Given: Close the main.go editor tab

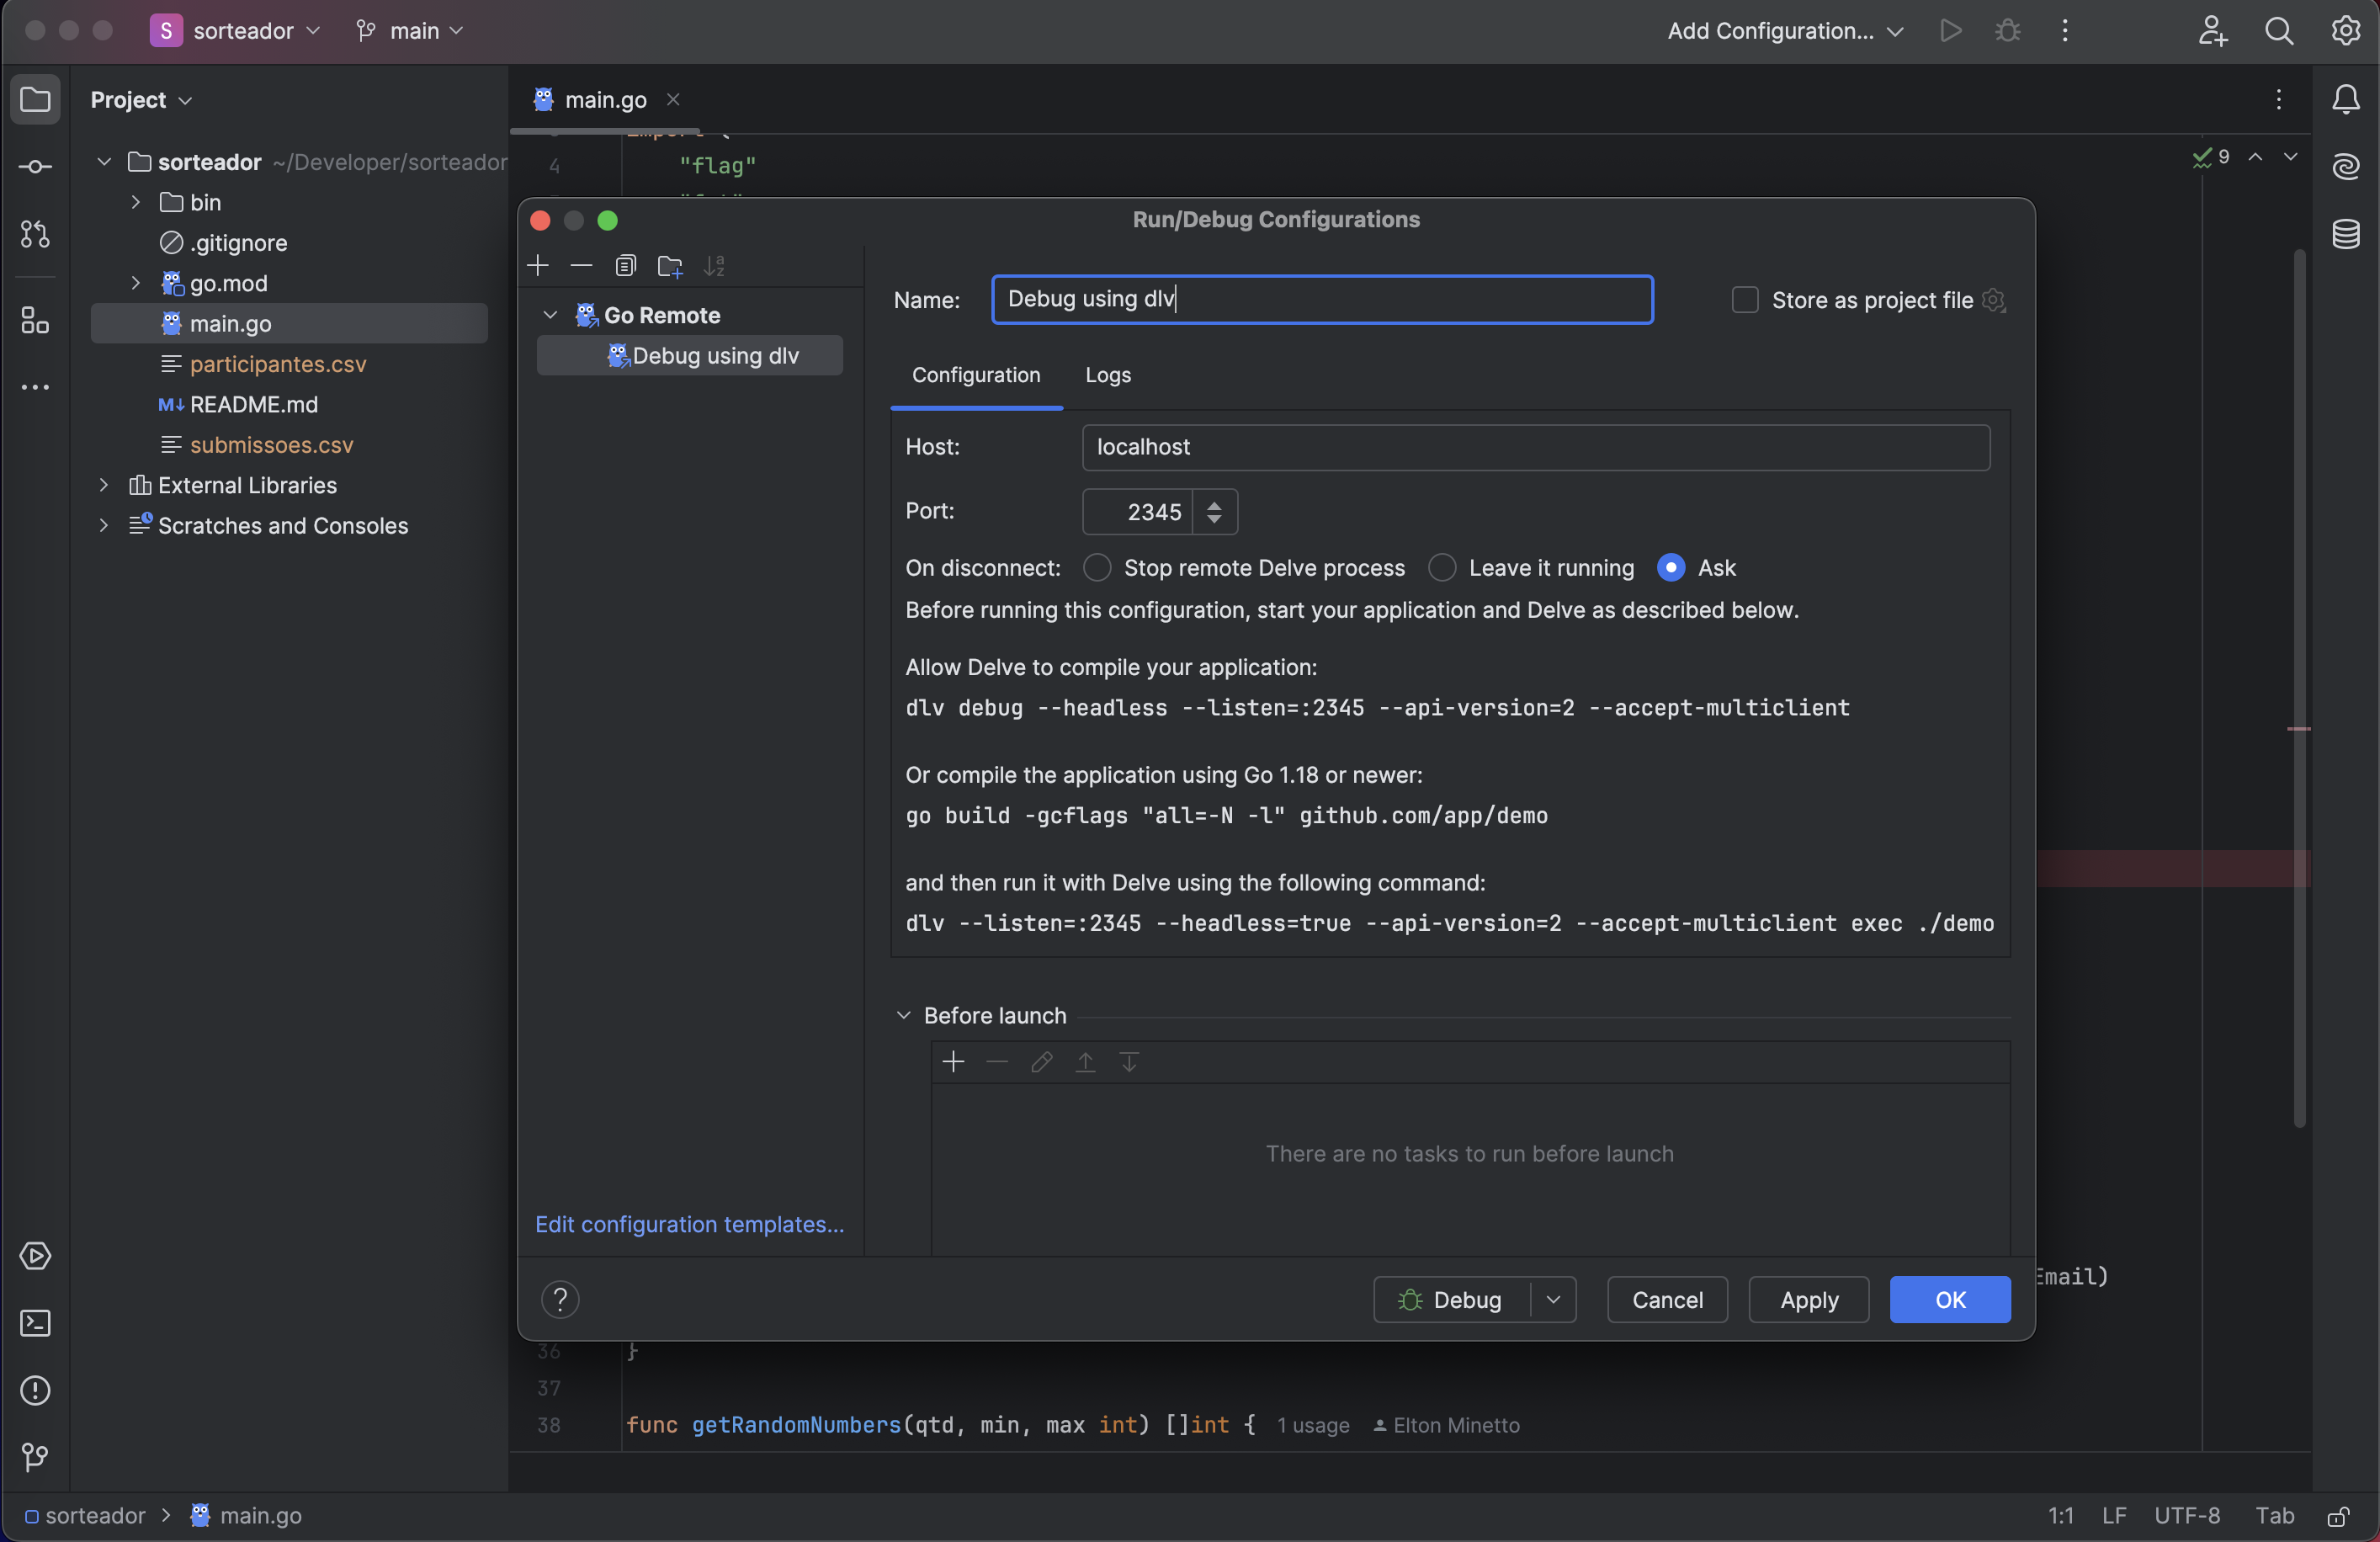Looking at the screenshot, I should tap(672, 99).
